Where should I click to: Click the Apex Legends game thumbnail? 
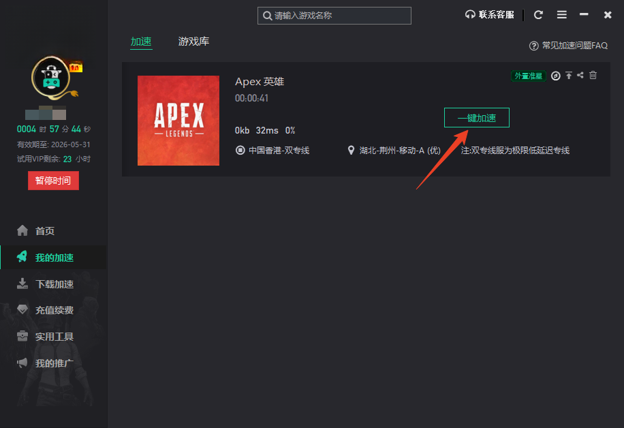(x=178, y=121)
